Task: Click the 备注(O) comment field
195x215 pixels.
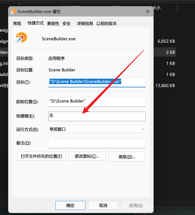Action: point(97,143)
